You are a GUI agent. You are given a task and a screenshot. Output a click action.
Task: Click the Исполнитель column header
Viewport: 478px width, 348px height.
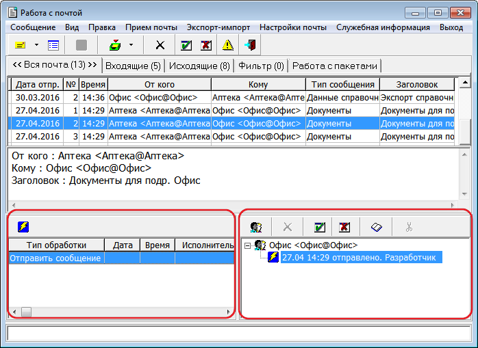(205, 245)
